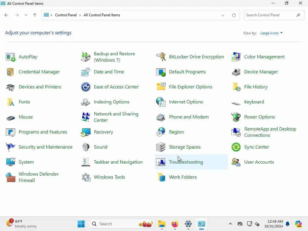Screen dimensions: 308x231
Task: Open the Ease of Access Center icon
Action: pos(86,87)
